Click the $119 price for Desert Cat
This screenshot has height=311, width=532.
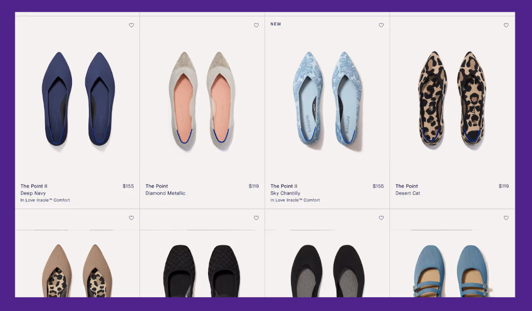coord(504,186)
